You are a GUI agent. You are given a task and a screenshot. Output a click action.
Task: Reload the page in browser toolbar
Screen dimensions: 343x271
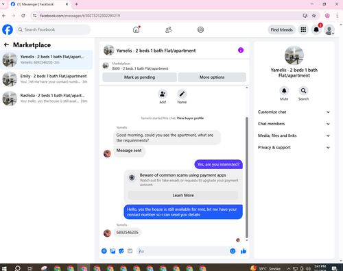coord(23,16)
